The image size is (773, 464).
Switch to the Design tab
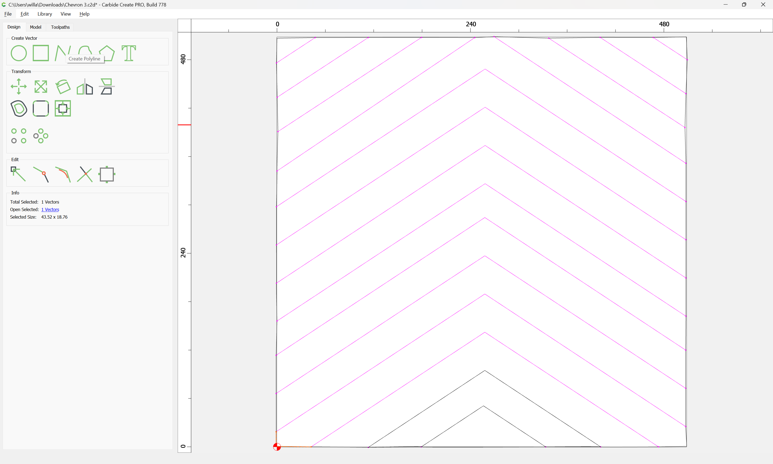(x=14, y=27)
